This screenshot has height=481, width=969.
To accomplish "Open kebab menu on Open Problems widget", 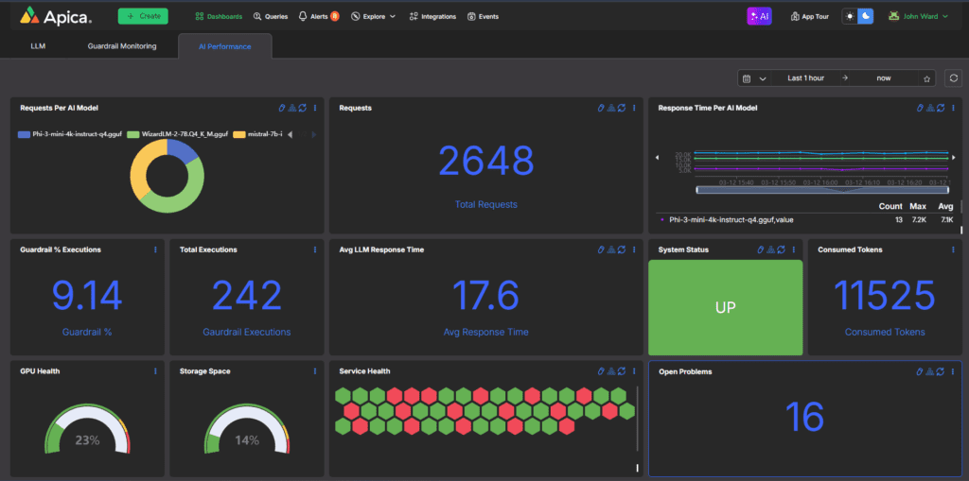I will coord(953,372).
